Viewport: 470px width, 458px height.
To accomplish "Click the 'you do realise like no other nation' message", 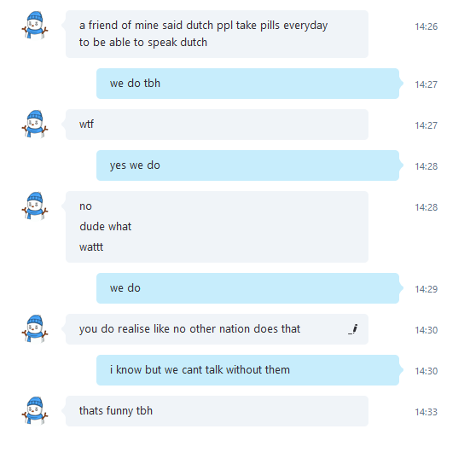I will coord(217,329).
